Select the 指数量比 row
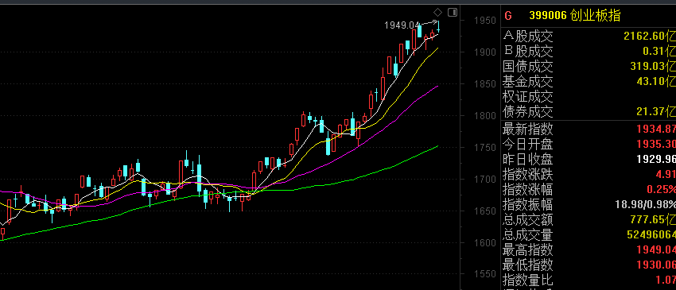 [589, 280]
